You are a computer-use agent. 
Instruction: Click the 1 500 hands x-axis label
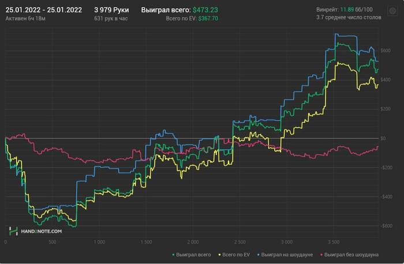point(146,242)
